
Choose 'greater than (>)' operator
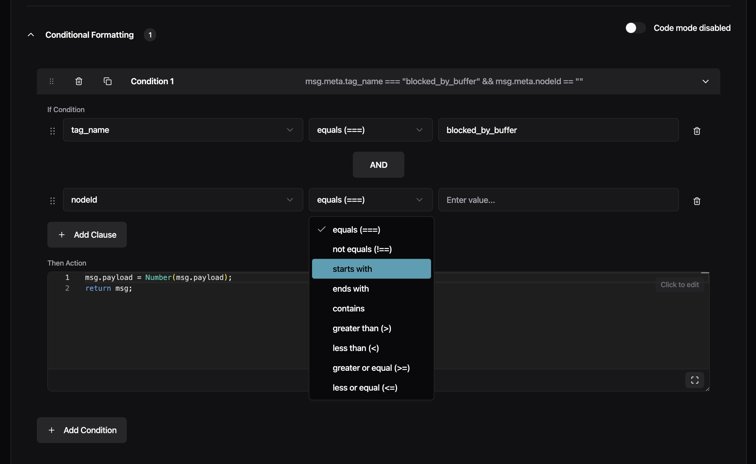(371, 328)
